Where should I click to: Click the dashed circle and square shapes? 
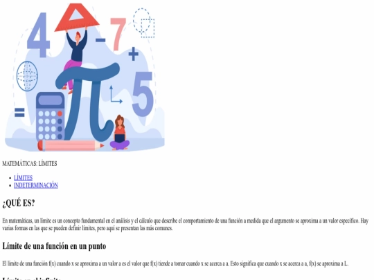[x=144, y=23]
